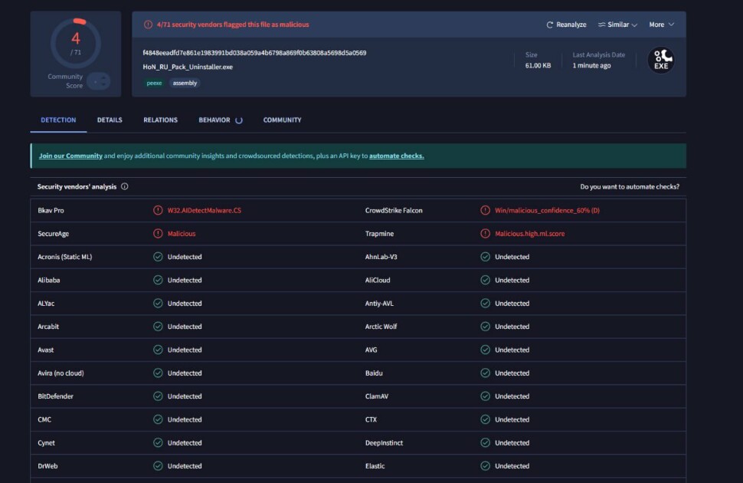Click the Arcabit undetected check icon
Screen dimensions: 743x483
pos(158,327)
